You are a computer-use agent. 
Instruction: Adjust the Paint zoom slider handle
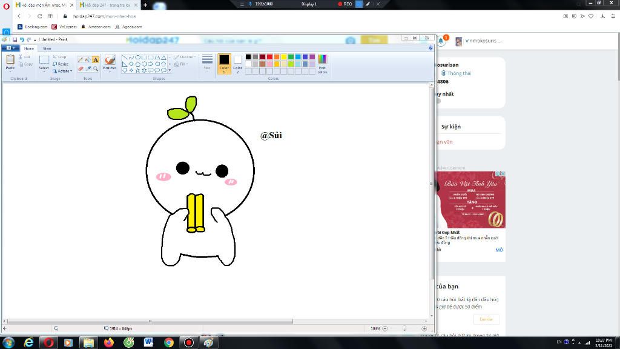click(x=404, y=328)
